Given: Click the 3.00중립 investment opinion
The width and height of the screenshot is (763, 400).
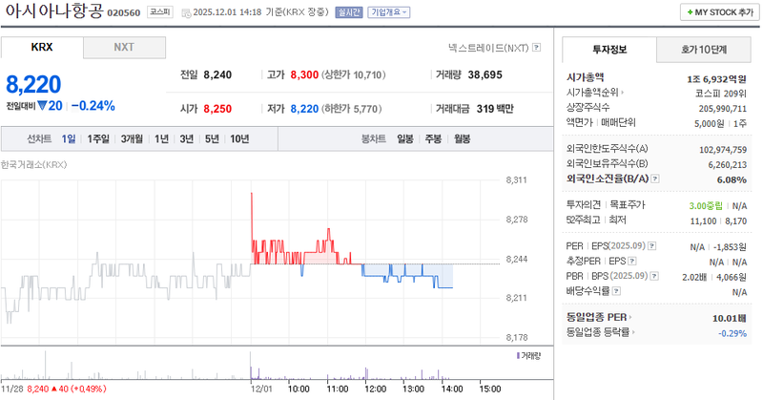Looking at the screenshot, I should click(706, 206).
